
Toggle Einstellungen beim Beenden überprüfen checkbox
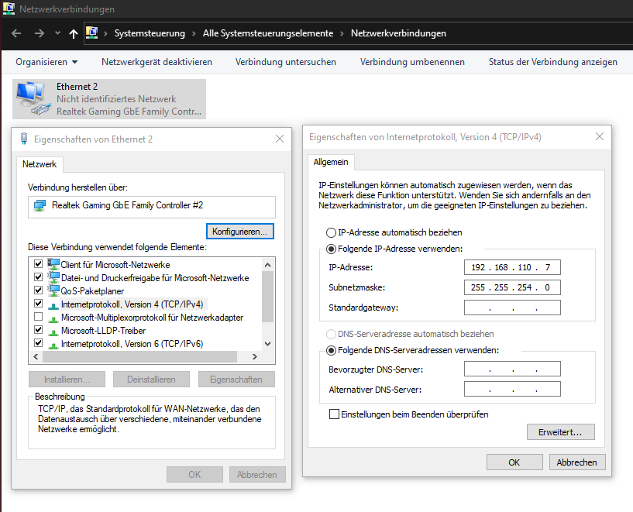point(334,414)
